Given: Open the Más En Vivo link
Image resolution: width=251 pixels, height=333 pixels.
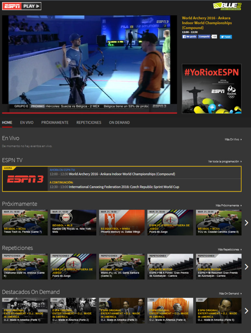Looking at the screenshot, I should (233, 140).
